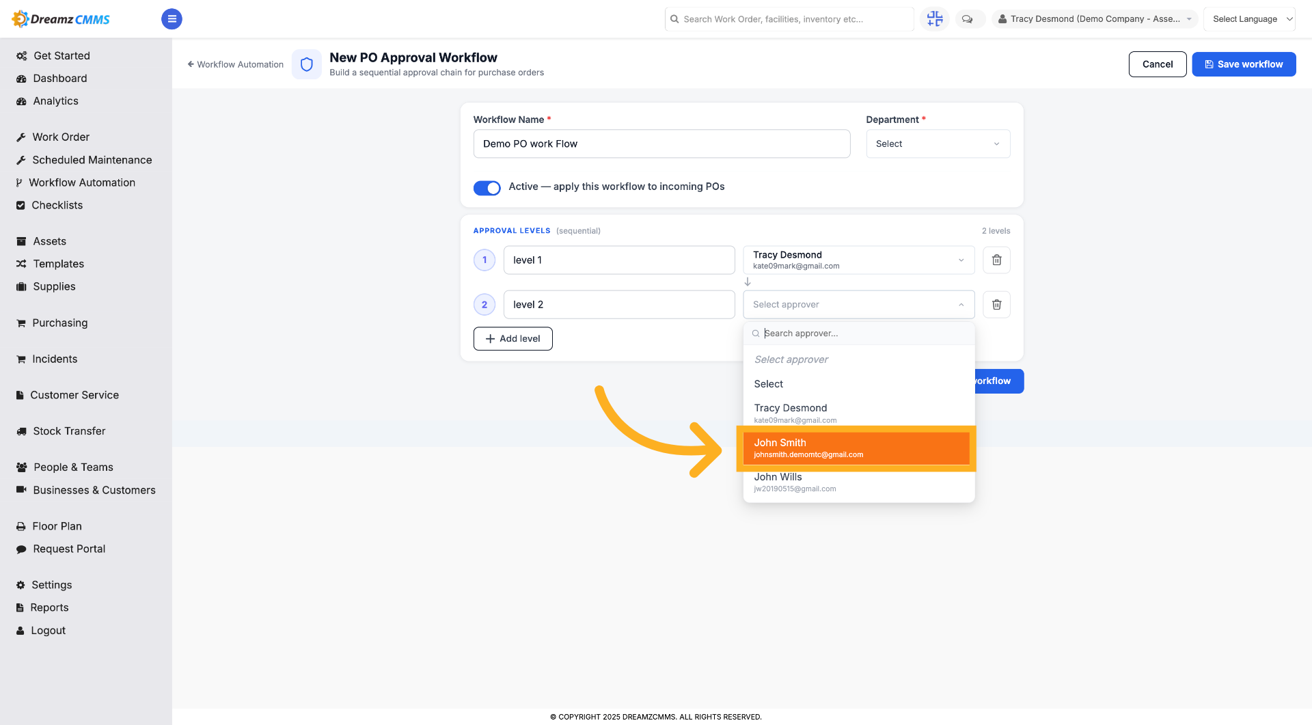Delete approval level 2 trash icon
Viewport: 1312px width, 725px height.
(996, 305)
